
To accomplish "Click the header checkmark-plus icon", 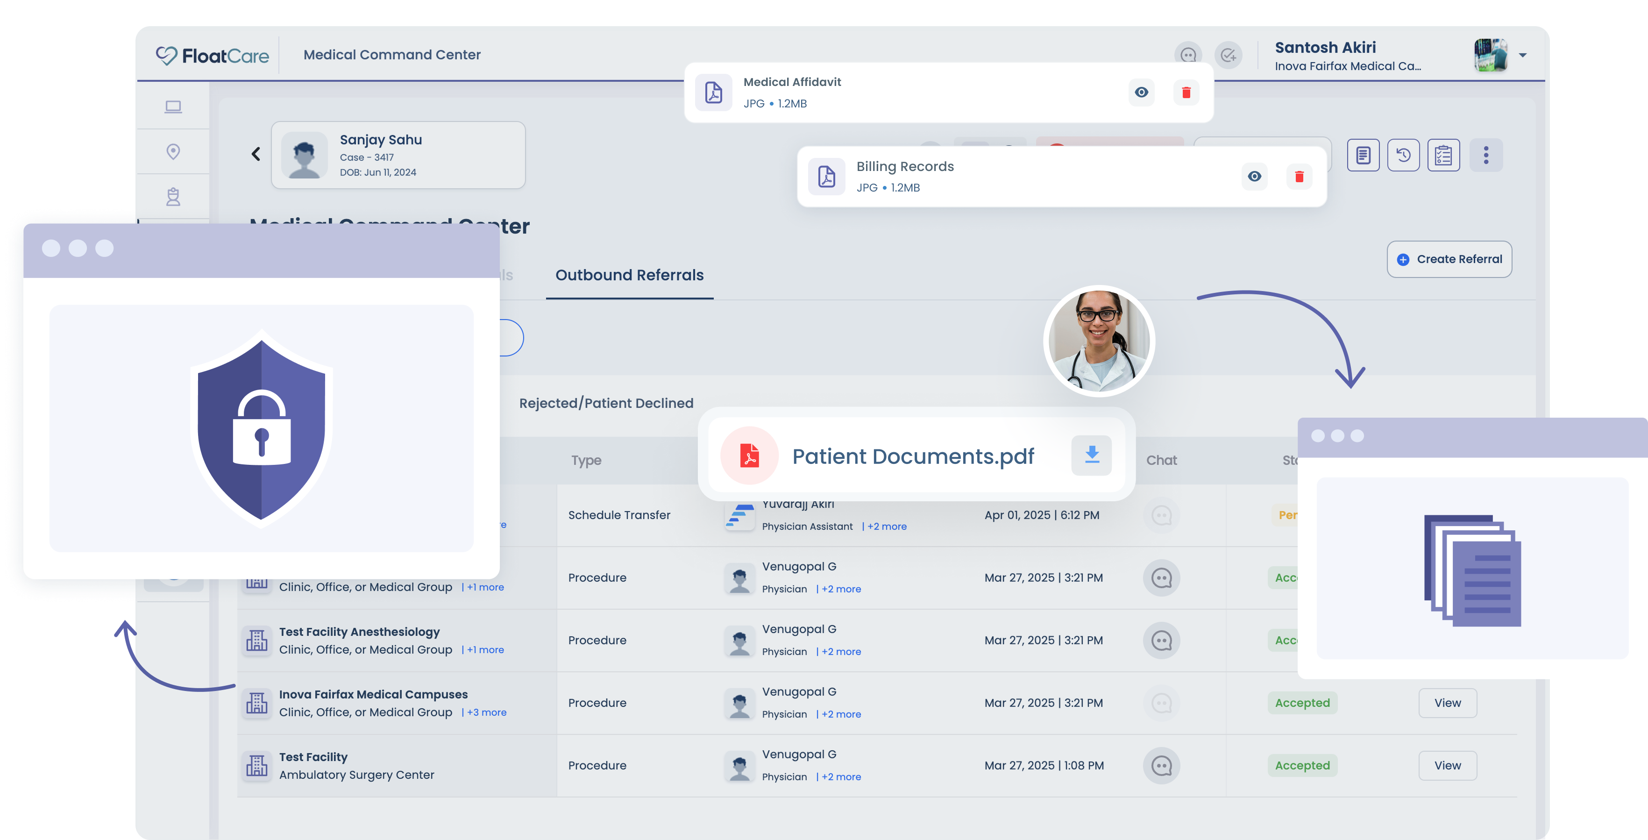I will pos(1229,56).
